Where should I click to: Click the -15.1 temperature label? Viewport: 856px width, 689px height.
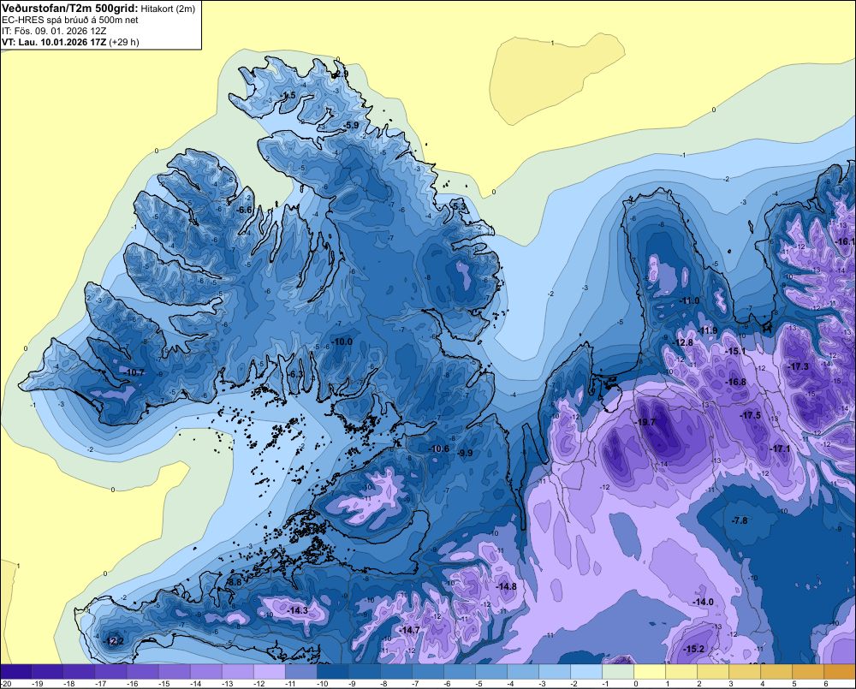[734, 351]
